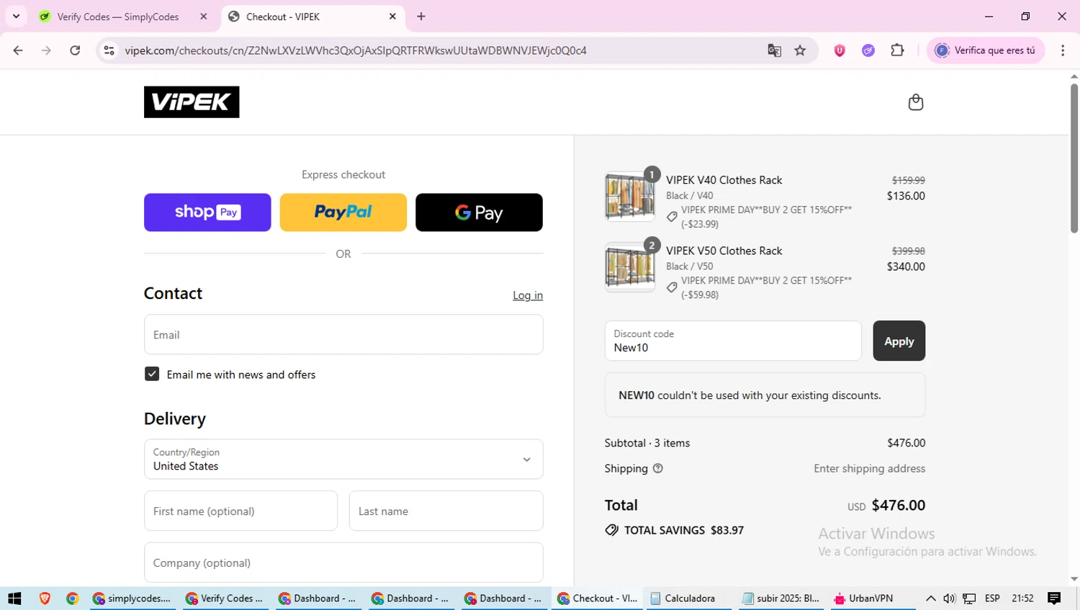1080x610 pixels.
Task: Open Brave browser from taskbar
Action: click(45, 598)
